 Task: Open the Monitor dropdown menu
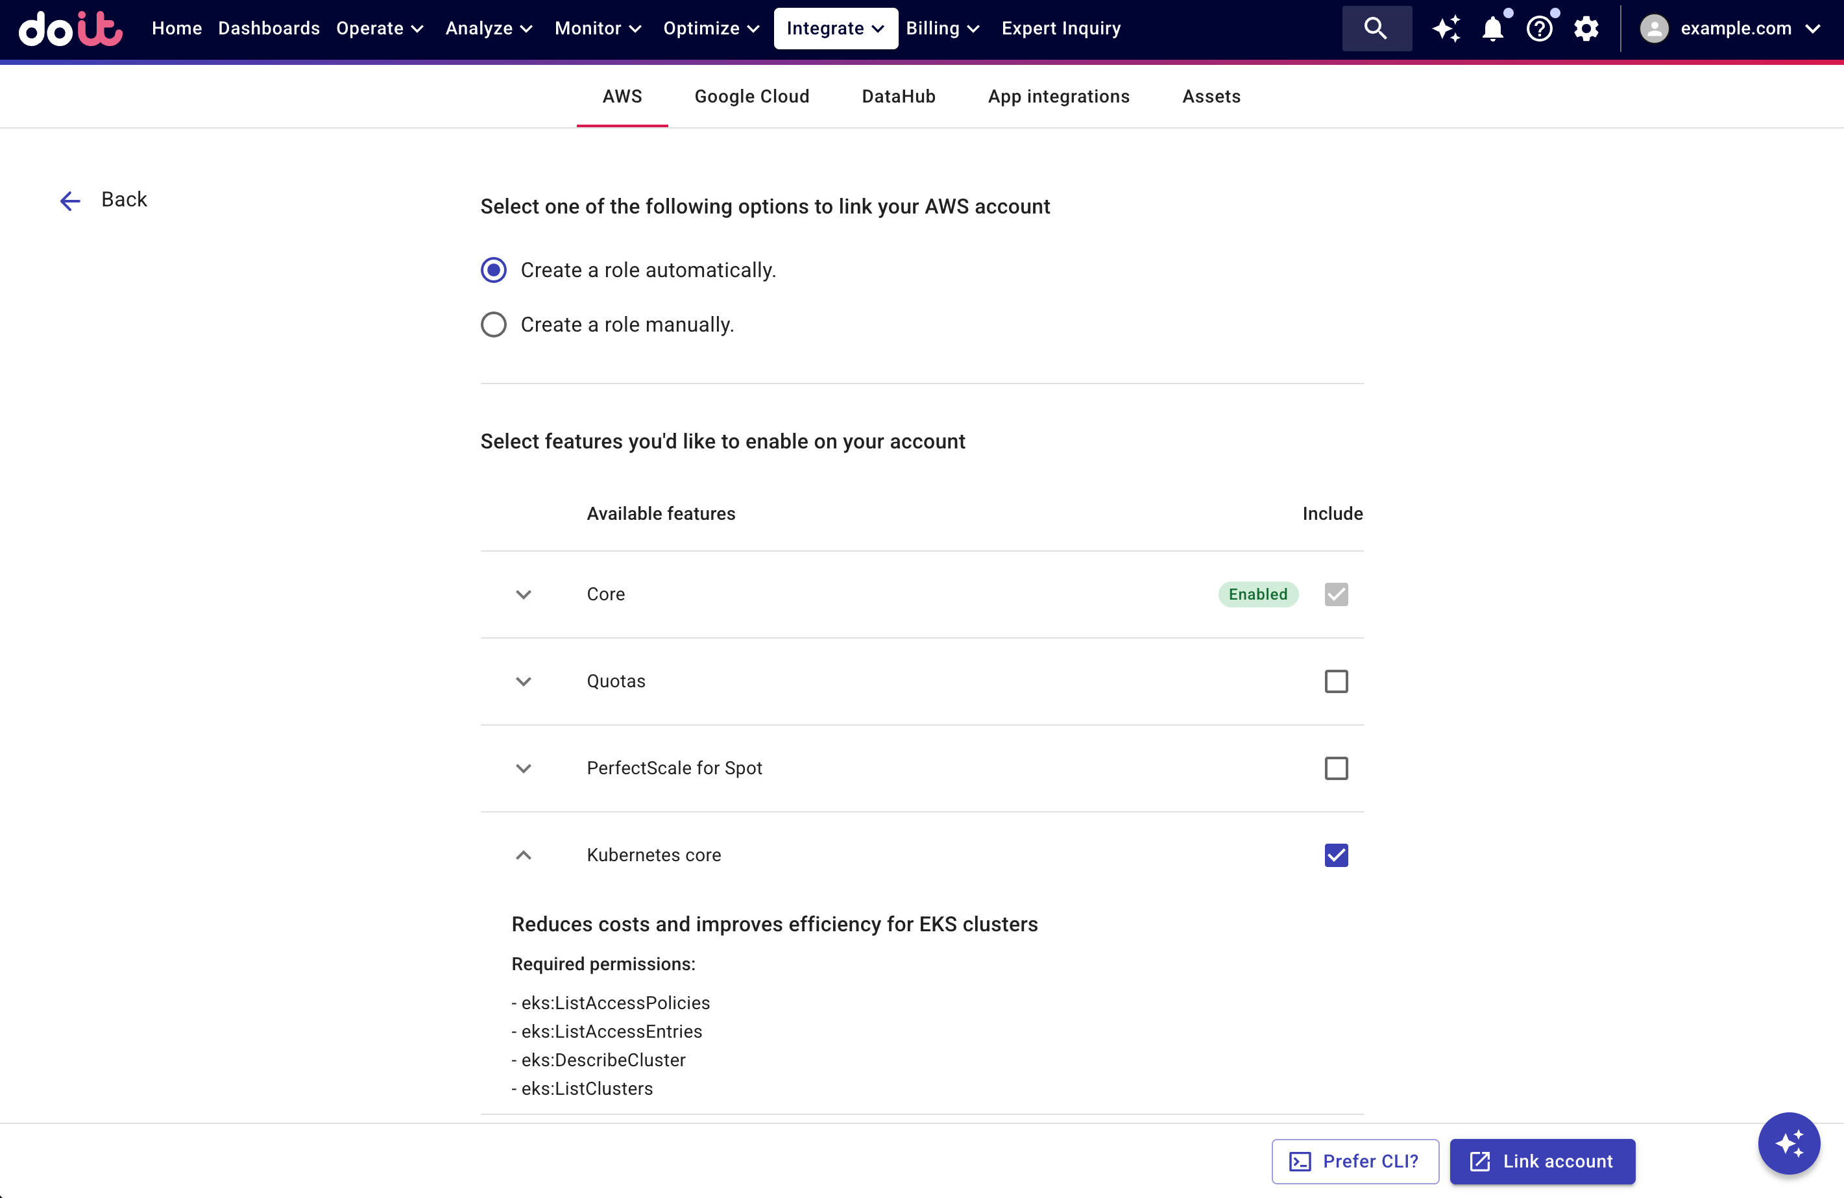point(598,29)
